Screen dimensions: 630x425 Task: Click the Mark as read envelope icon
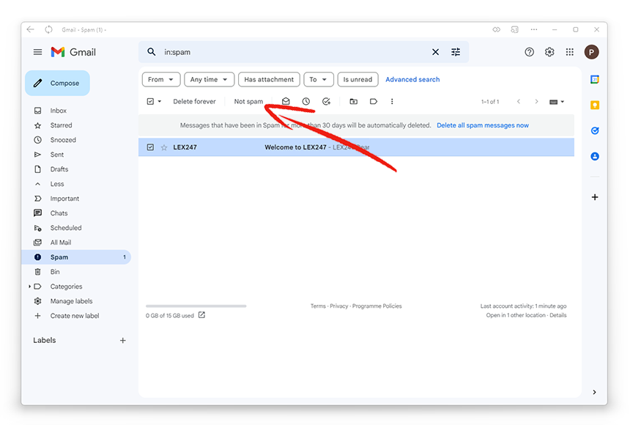286,101
